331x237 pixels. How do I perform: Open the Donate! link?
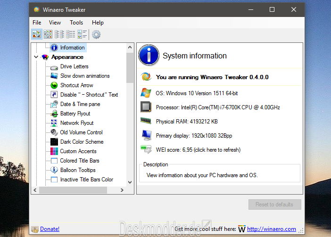point(50,229)
